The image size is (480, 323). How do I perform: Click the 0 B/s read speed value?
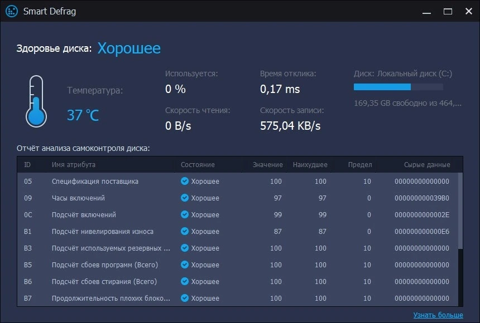tap(178, 126)
